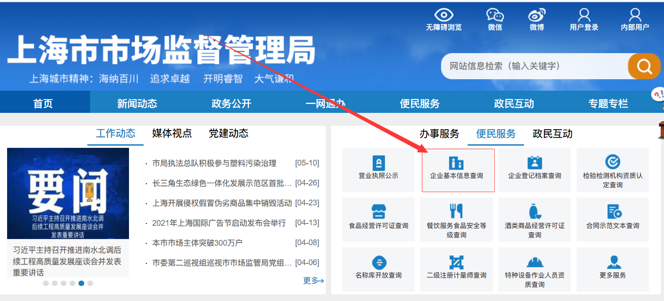Open 检验检测机构资质认定查询
Screen dimensions: 664x301
pos(612,170)
